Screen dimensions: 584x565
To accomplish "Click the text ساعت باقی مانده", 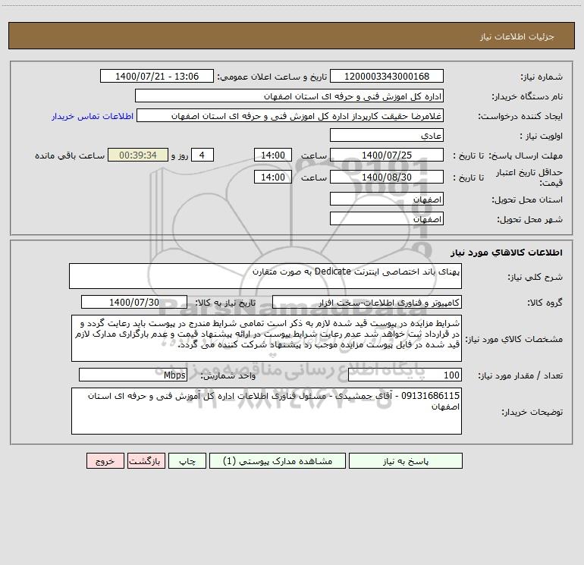I will (x=70, y=155).
